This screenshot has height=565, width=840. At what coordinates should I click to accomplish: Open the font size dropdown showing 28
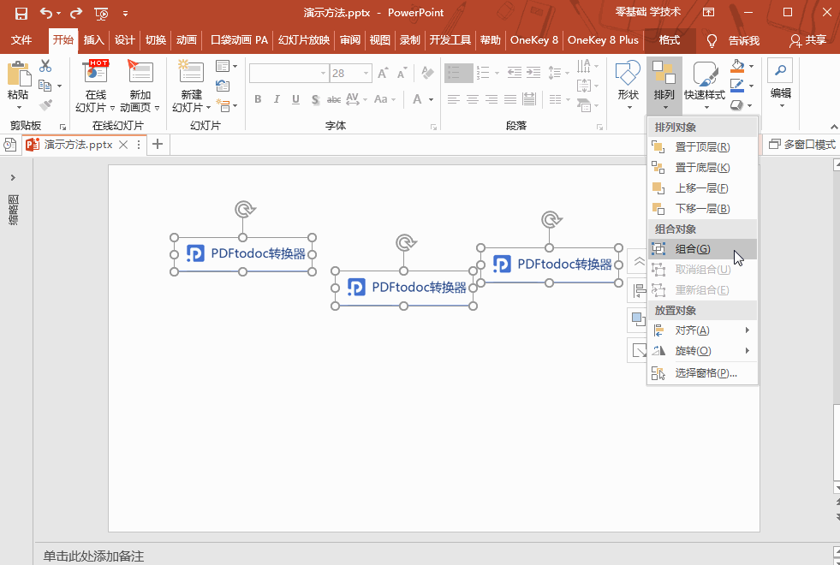coord(366,74)
